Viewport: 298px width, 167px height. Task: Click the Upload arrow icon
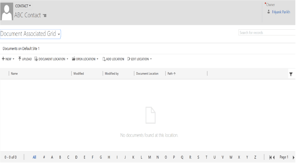coord(20,59)
